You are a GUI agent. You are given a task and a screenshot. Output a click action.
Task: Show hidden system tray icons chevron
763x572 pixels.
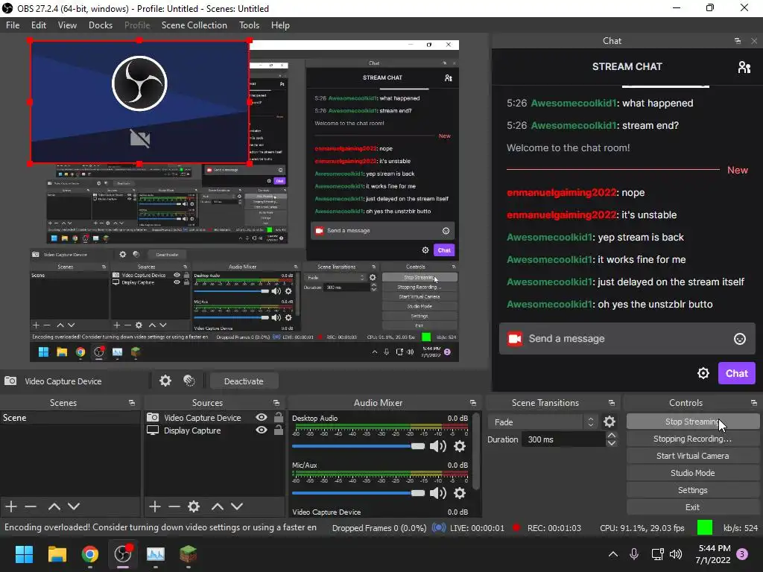613,554
